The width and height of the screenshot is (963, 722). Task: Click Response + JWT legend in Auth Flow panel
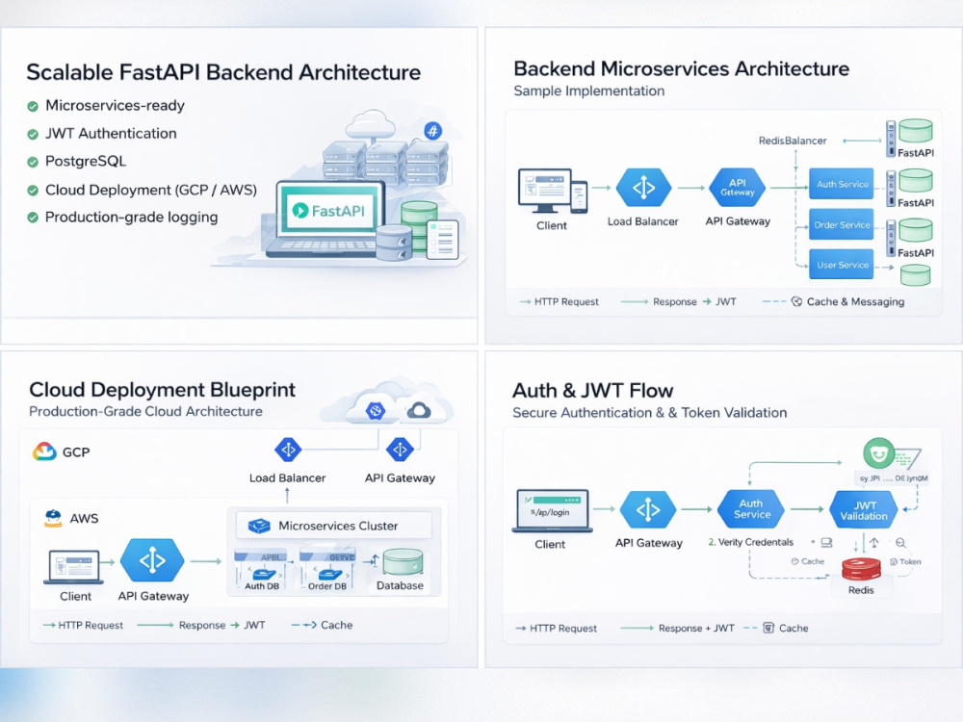pos(677,628)
